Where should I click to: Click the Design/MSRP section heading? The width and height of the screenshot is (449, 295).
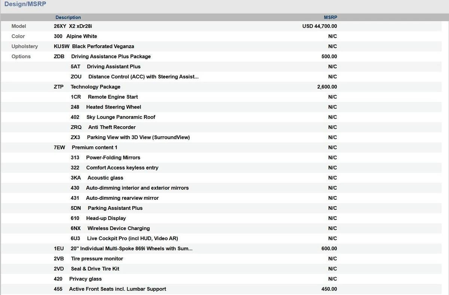click(25, 4)
